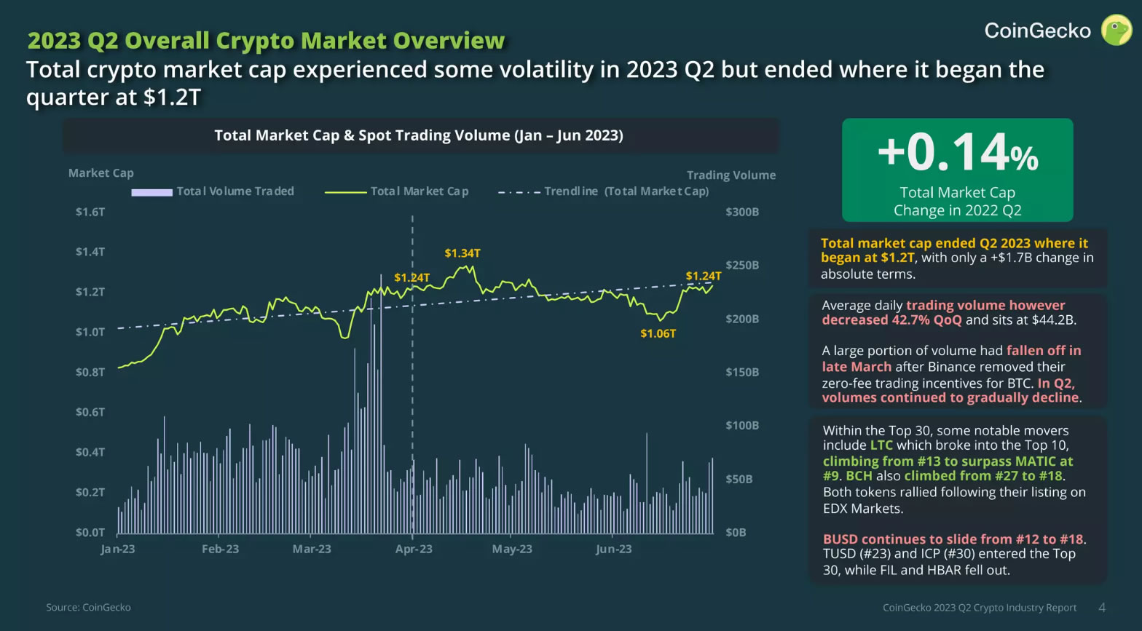Click the Jun-23 x-axis label

pyautogui.click(x=613, y=549)
